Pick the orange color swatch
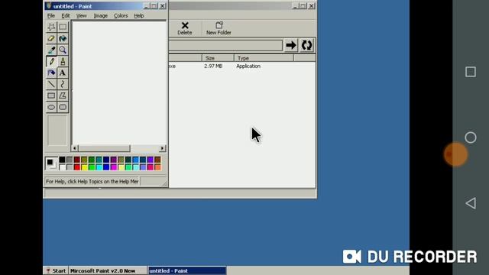The width and height of the screenshot is (489, 275). coord(157,167)
